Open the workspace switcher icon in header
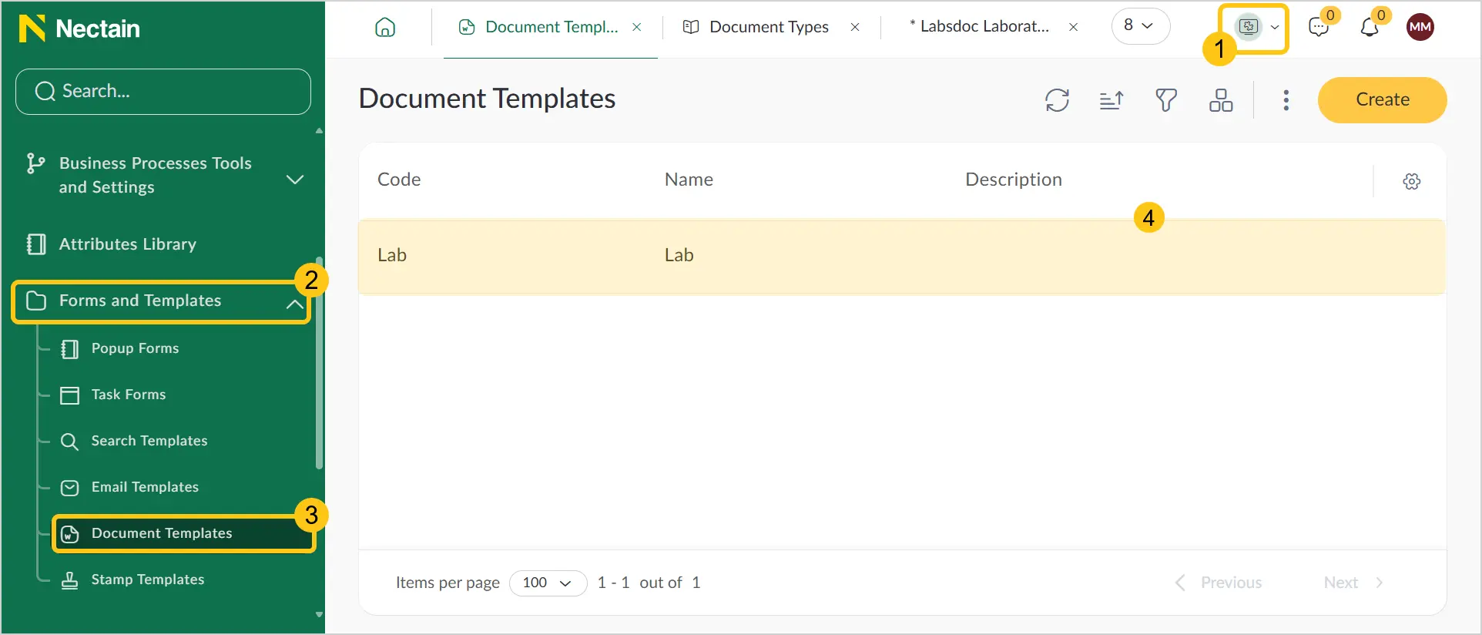The image size is (1482, 635). click(x=1248, y=27)
